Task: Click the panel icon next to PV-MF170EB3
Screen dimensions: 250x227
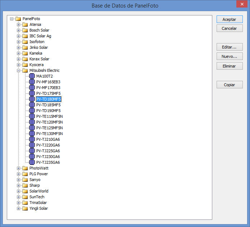Action: pos(32,88)
